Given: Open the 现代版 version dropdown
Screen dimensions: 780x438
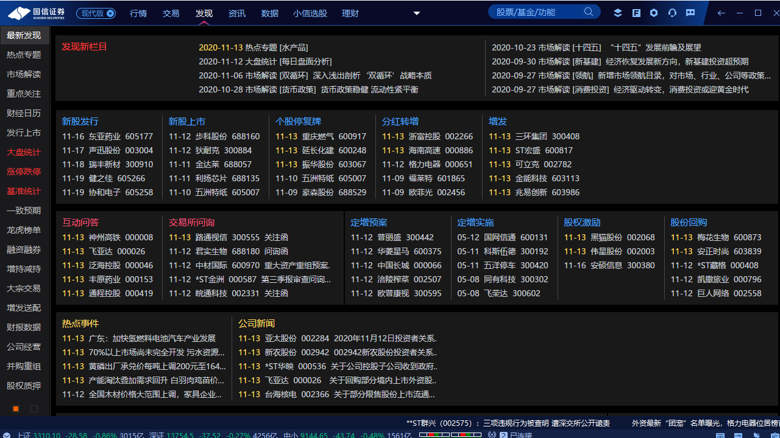Looking at the screenshot, I should tap(97, 13).
